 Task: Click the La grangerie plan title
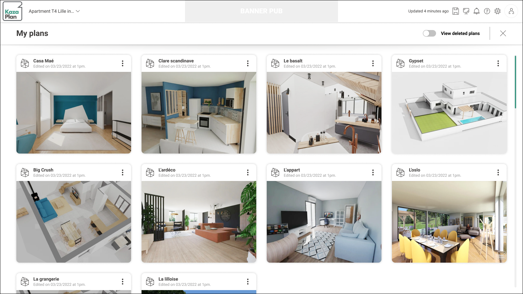(46, 279)
